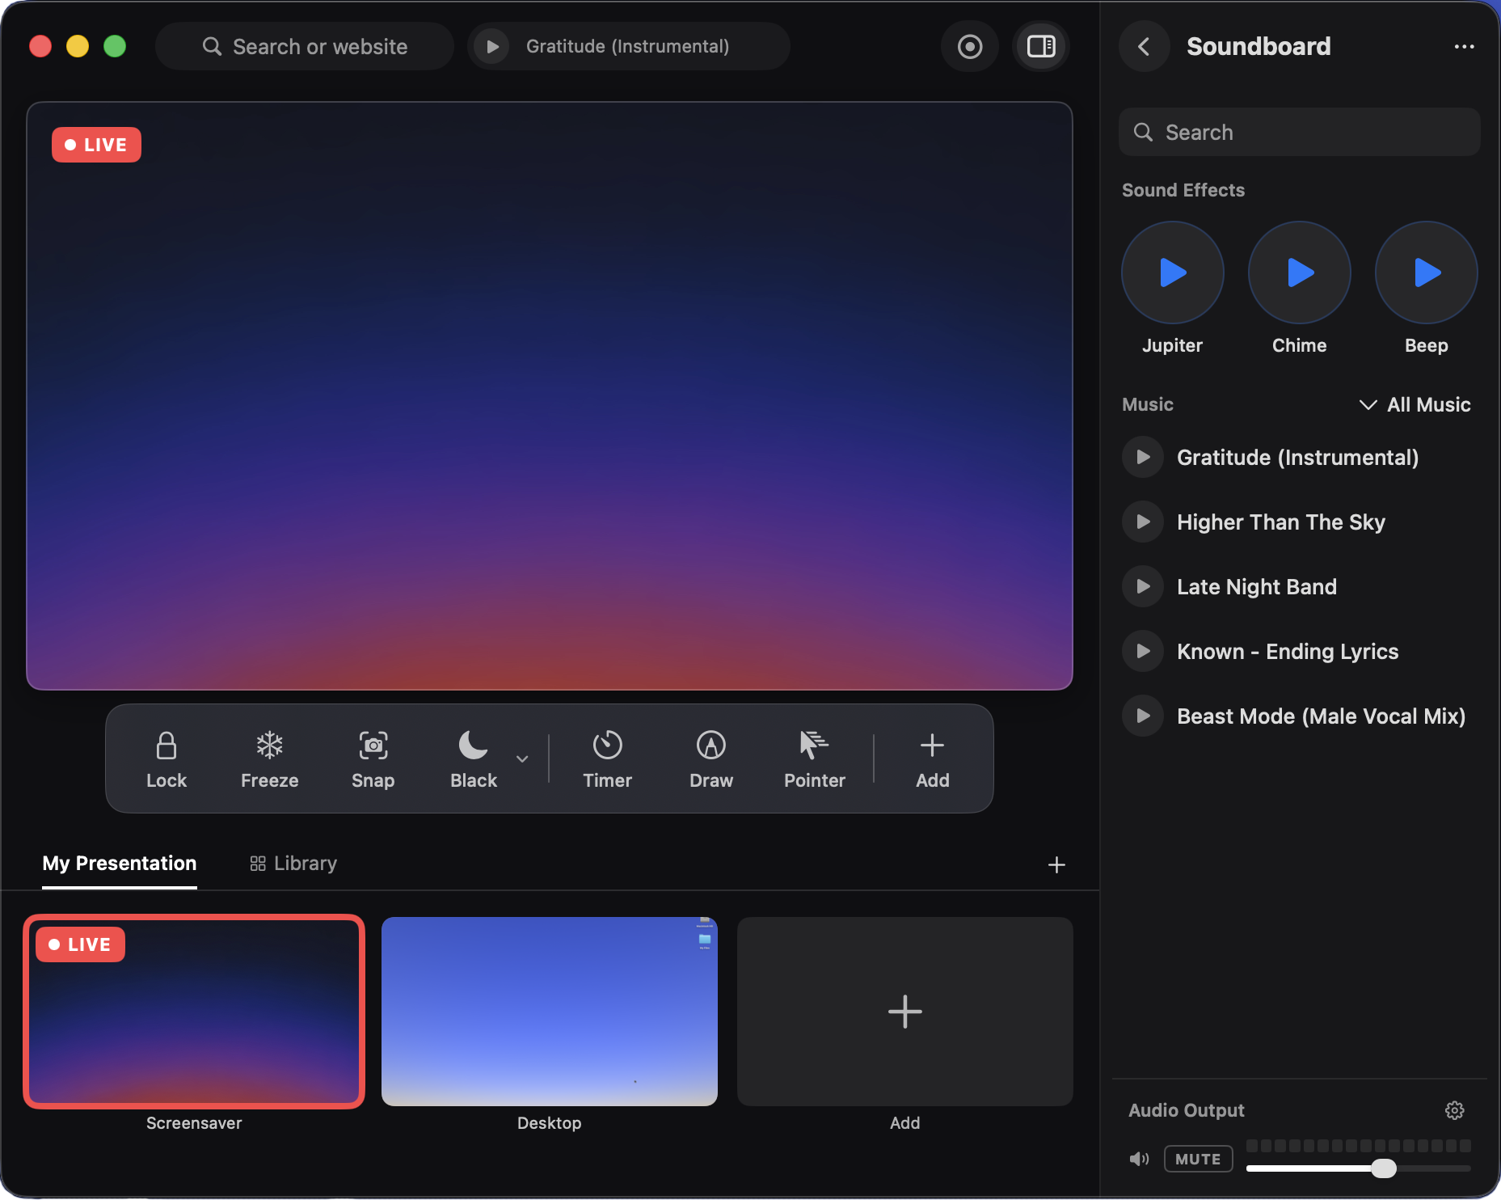The height and width of the screenshot is (1200, 1501).
Task: Expand the All Music filter dropdown
Action: click(1415, 404)
